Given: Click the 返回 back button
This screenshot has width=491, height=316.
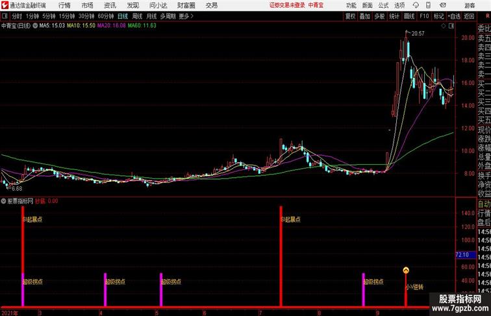Looking at the screenshot, I should tap(469, 16).
